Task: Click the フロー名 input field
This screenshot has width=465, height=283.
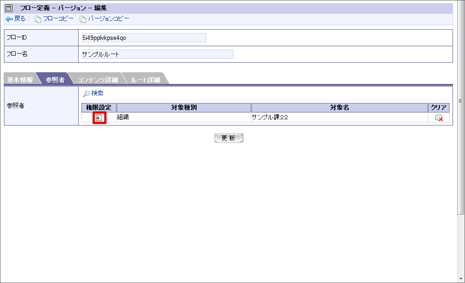Action: pyautogui.click(x=158, y=54)
